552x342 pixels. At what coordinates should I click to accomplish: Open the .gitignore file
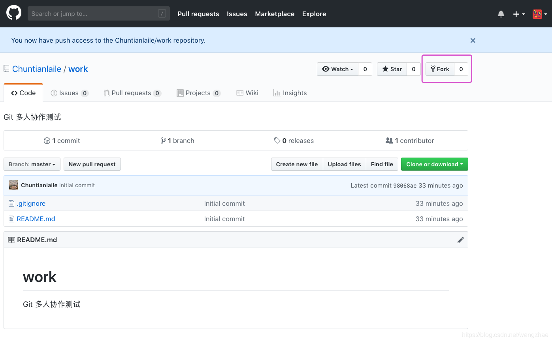tap(31, 203)
